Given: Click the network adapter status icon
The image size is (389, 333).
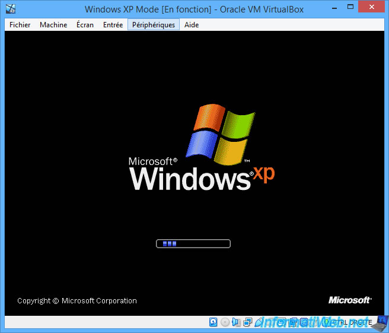Looking at the screenshot, I should 247,322.
